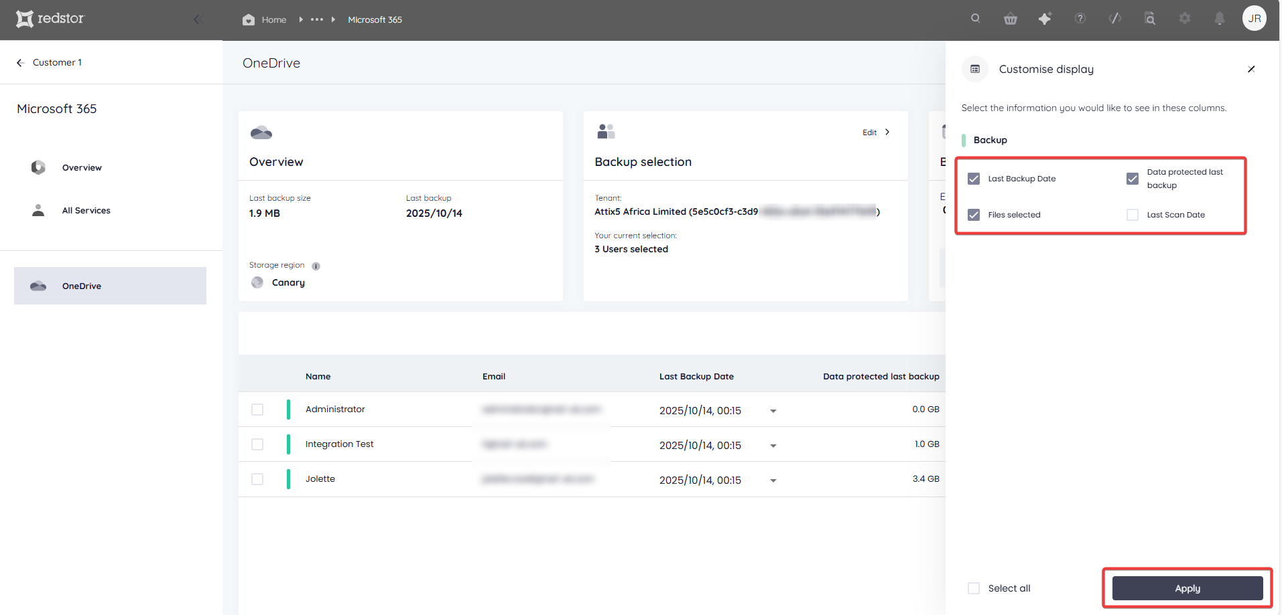Open the help question mark icon
This screenshot has width=1282, height=615.
[x=1080, y=19]
